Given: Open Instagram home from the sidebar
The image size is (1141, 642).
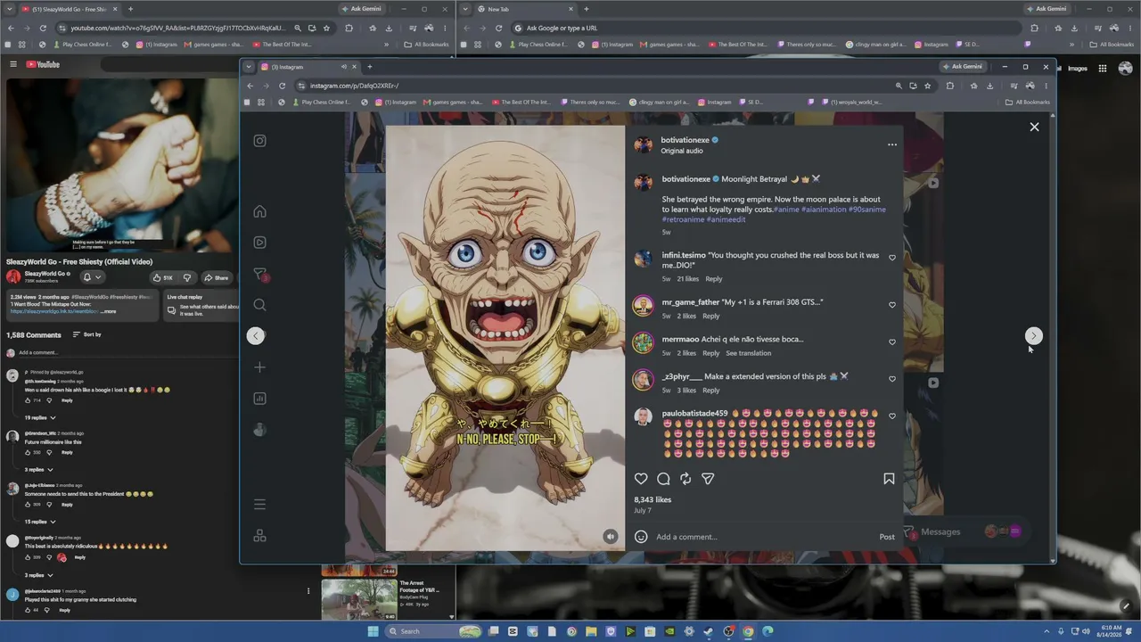Looking at the screenshot, I should (x=259, y=211).
